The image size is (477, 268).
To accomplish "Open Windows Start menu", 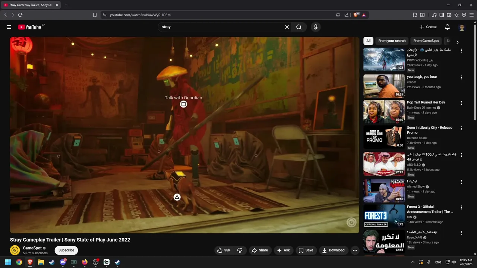I will 8,262.
